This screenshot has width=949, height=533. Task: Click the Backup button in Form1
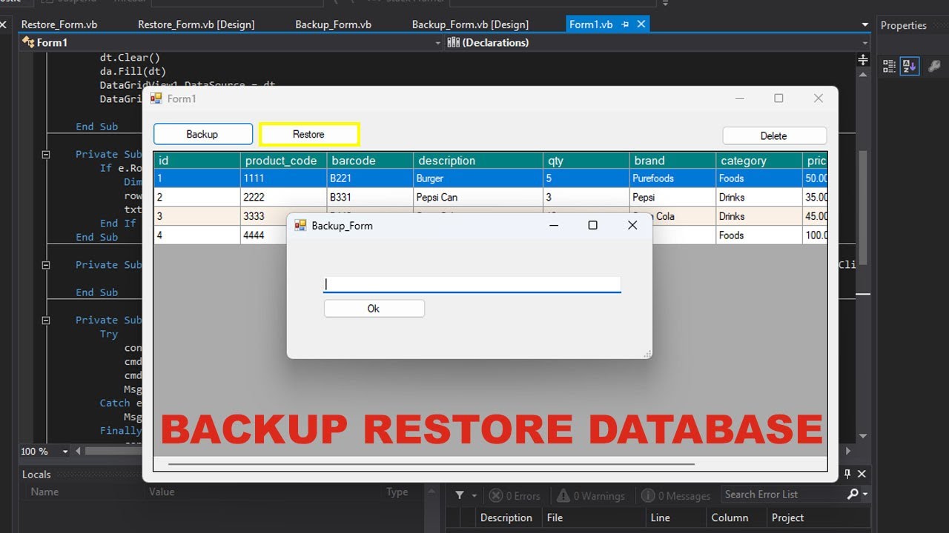pyautogui.click(x=203, y=134)
